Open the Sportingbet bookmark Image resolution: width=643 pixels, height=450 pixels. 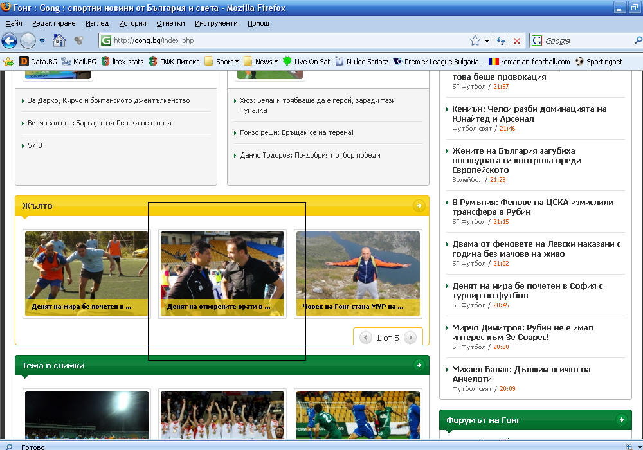click(599, 62)
